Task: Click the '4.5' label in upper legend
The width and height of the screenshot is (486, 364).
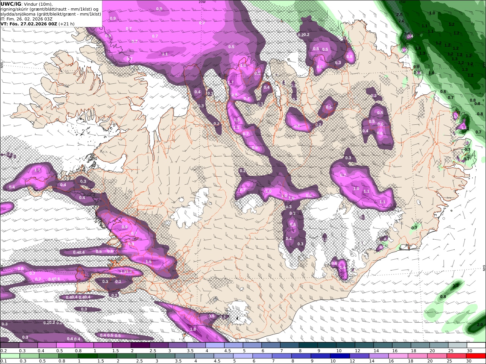Action: [x=227, y=351]
